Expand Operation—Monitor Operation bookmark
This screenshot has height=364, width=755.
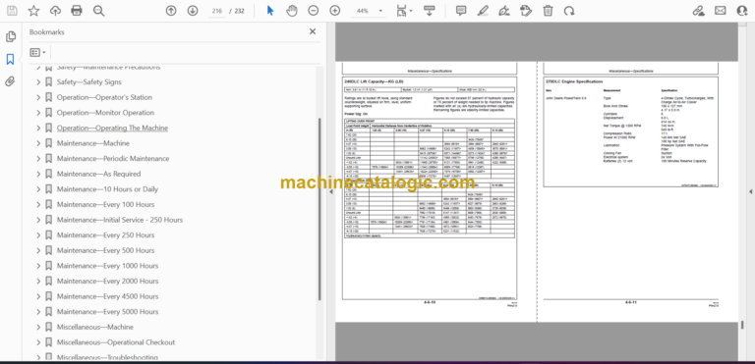pos(38,113)
